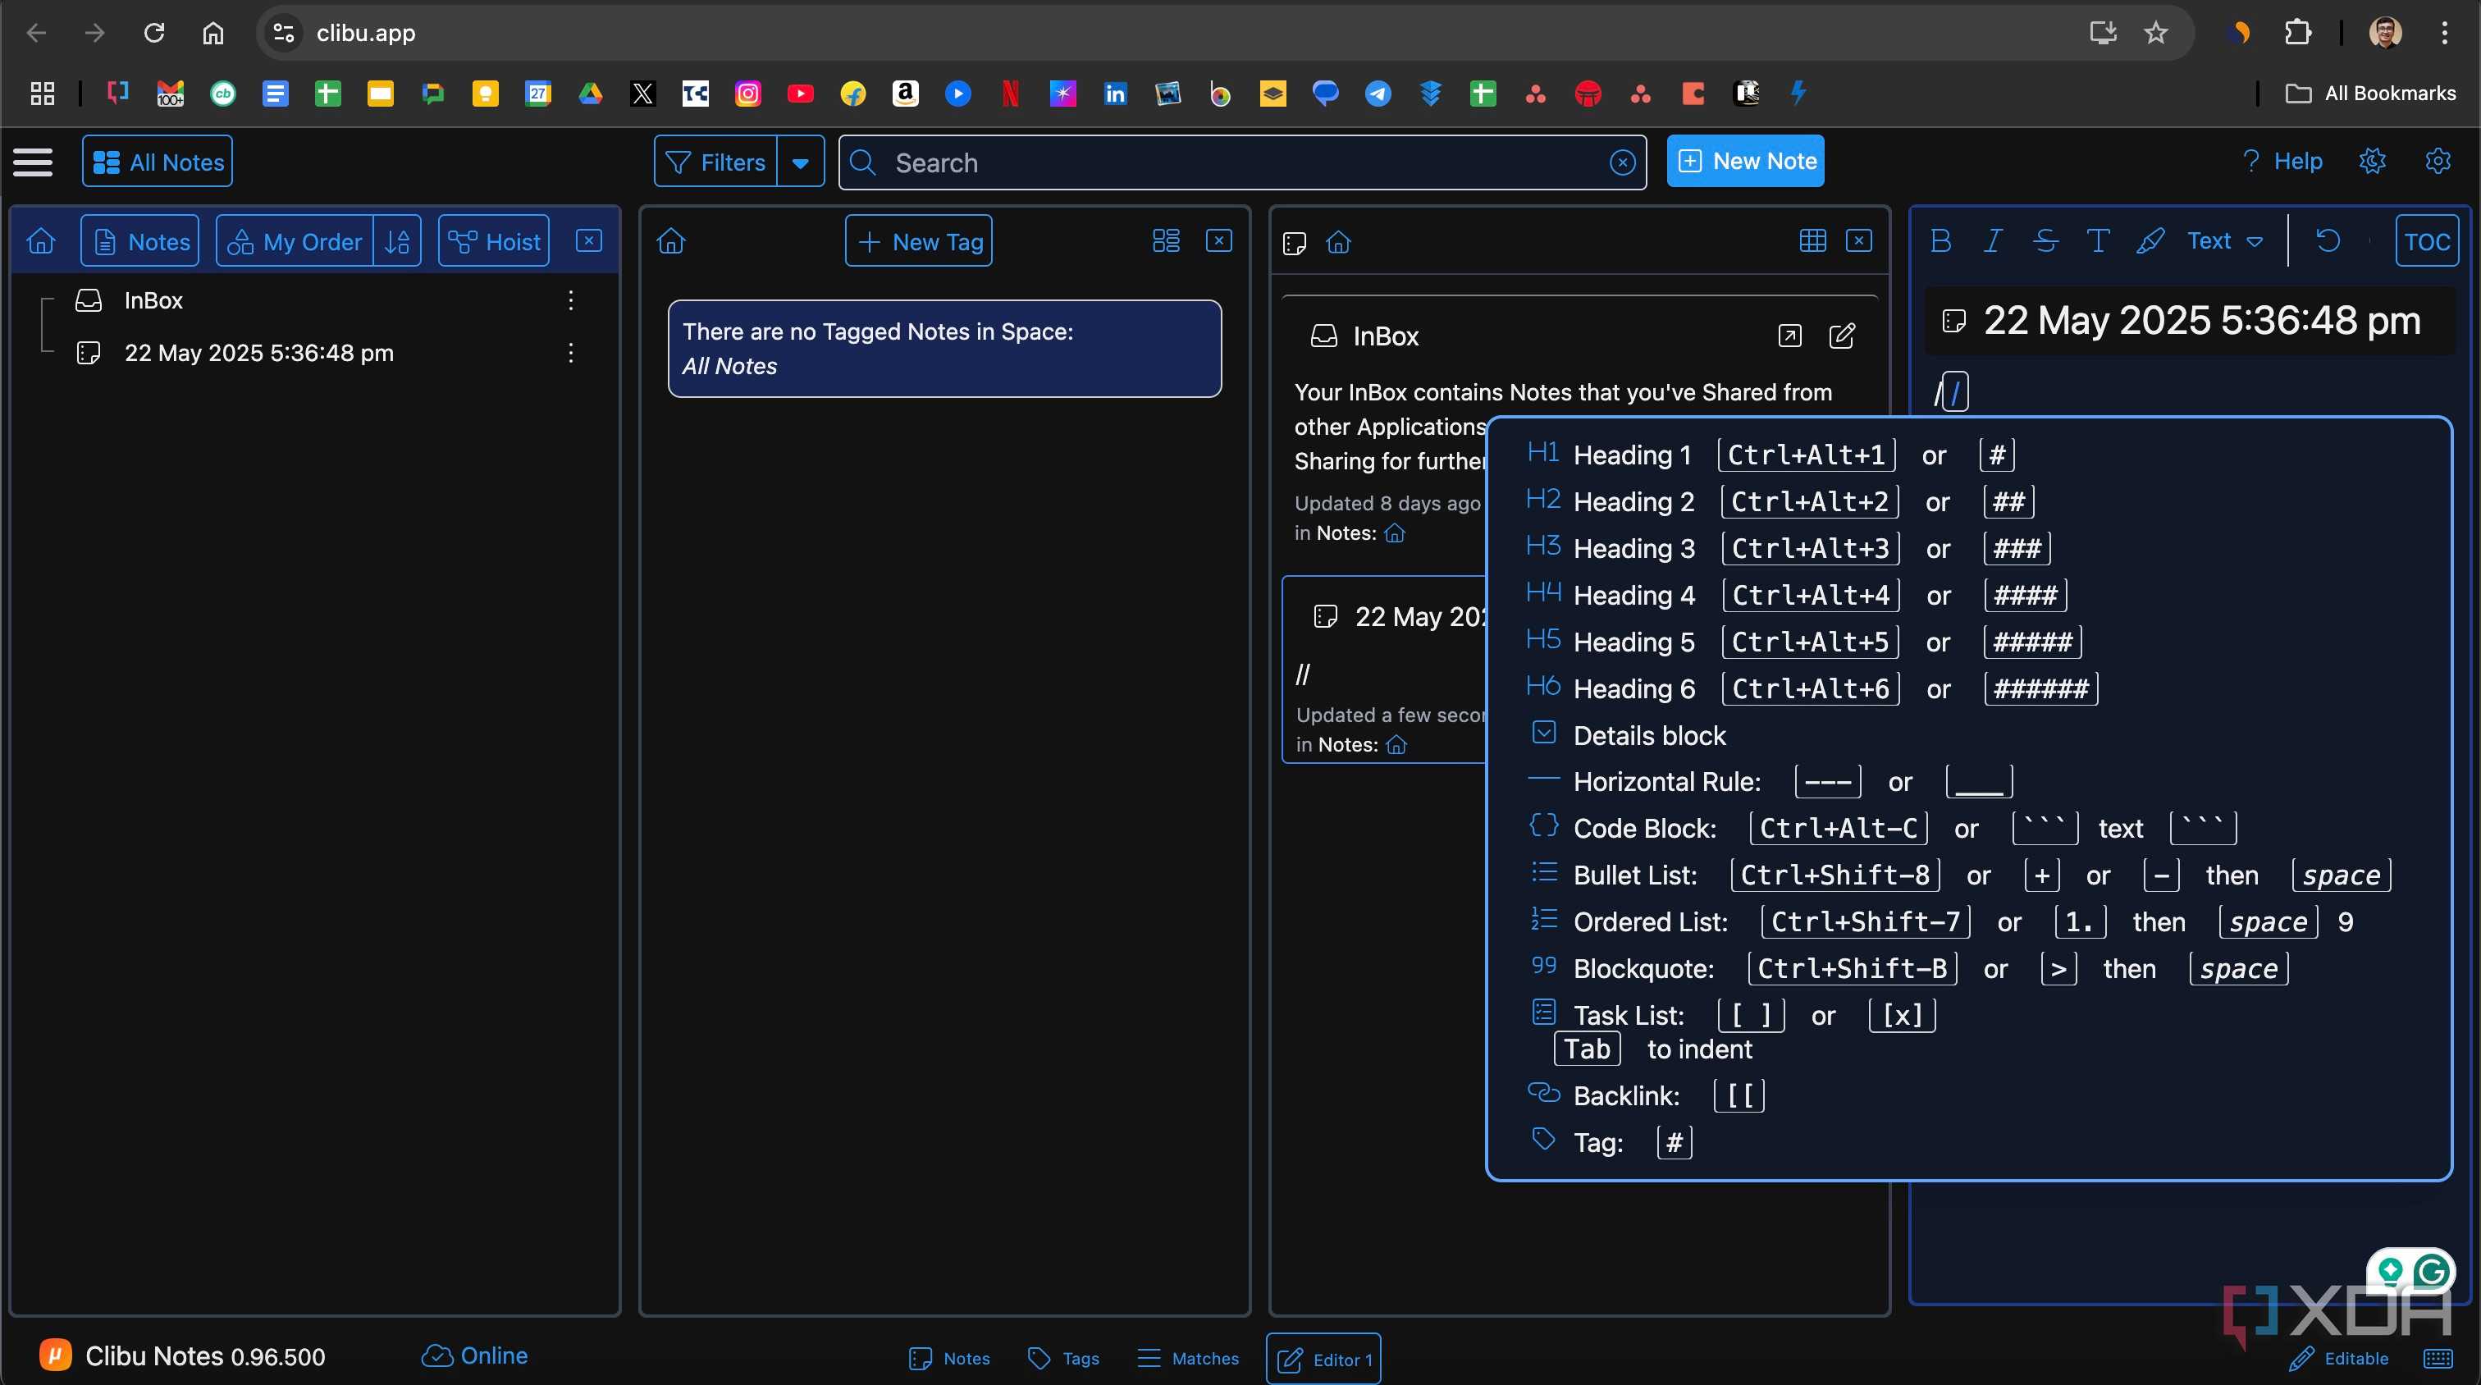Add a New Tag
The image size is (2481, 1385).
click(x=919, y=240)
